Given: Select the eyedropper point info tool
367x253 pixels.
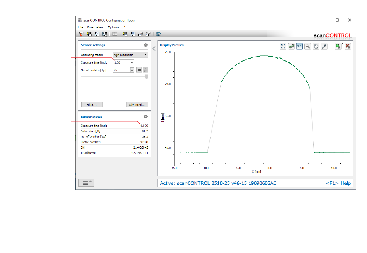Looking at the screenshot, I should (325, 46).
